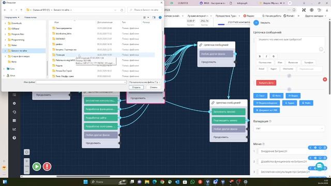The image size is (331, 186).
Task: Open emoji picker in the message box
Action: point(321,49)
